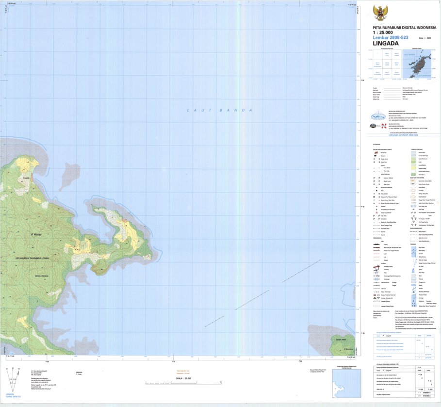Toggle the shaded index cell in Petunjuk Letak Peta

coord(386,63)
